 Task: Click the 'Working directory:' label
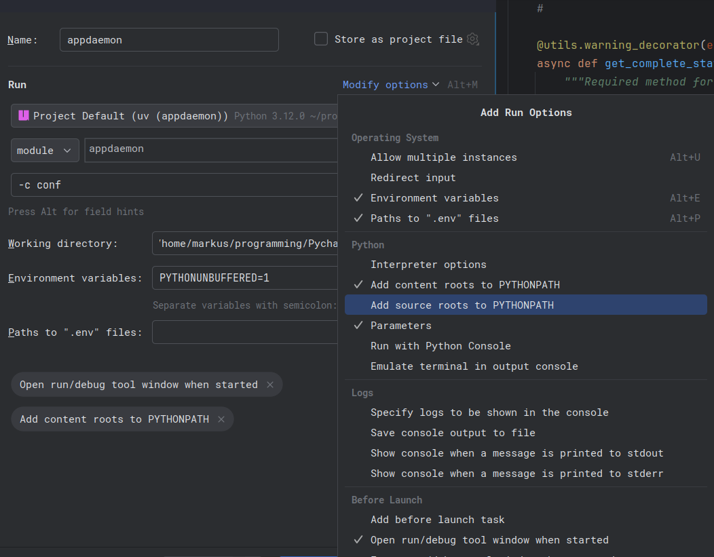click(x=63, y=244)
